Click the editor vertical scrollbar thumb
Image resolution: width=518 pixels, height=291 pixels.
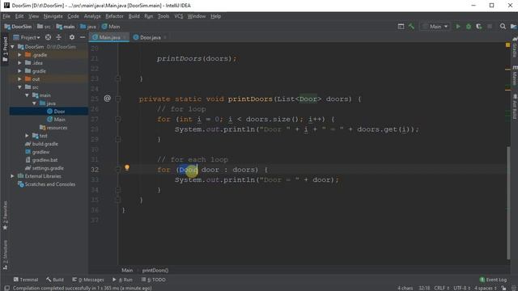[x=508, y=203]
